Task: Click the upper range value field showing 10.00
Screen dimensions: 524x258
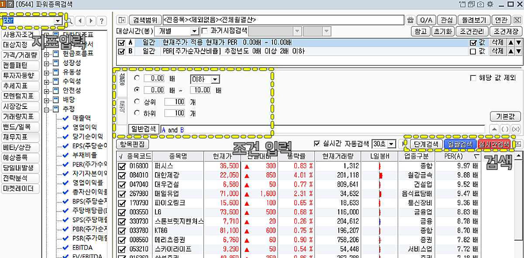Action: click(x=201, y=90)
